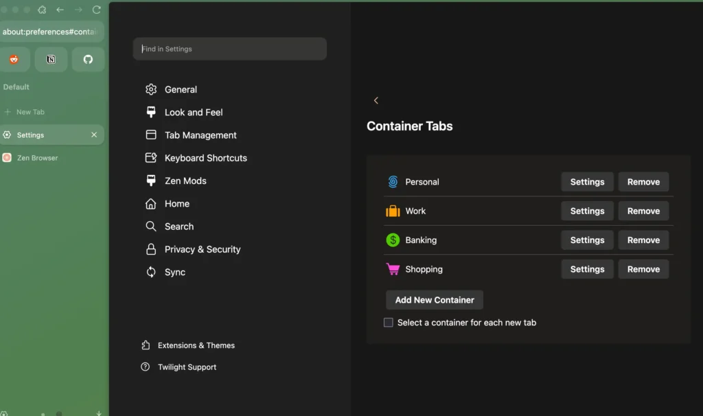Open Settings for the Work container
This screenshot has width=703, height=416.
[587, 211]
